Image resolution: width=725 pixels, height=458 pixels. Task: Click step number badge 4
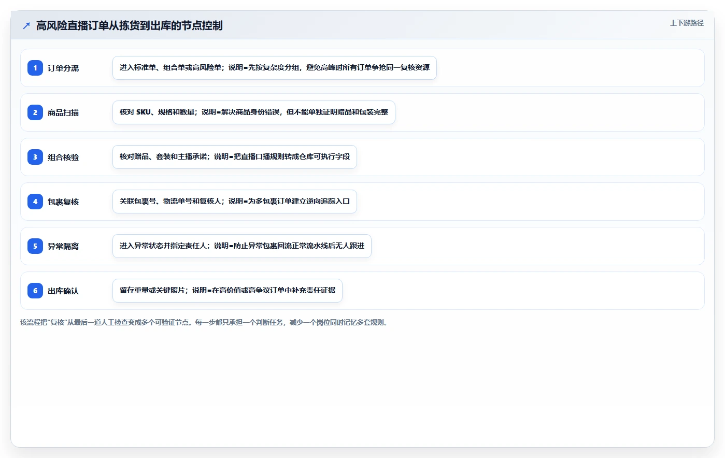[x=35, y=202]
